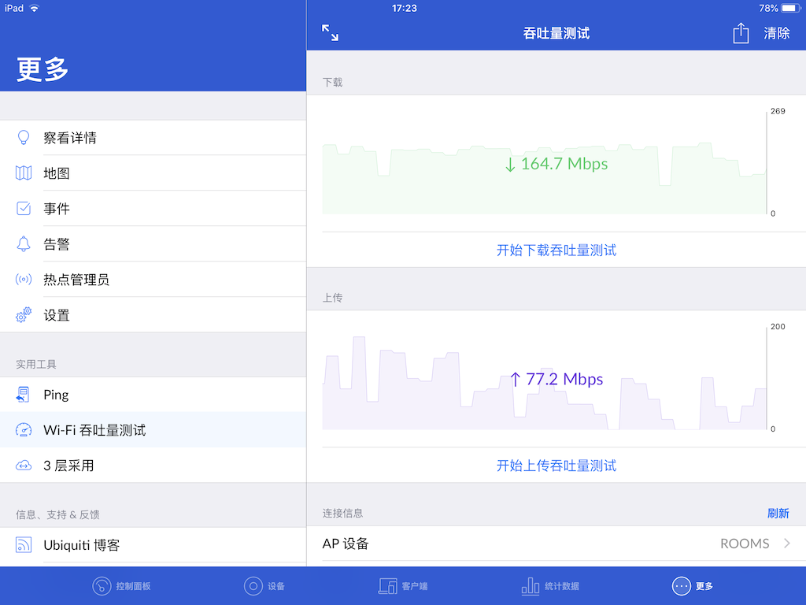806x605 pixels.
Task: Tap the hotspot broadcast icon beside 热点管理员
Action: click(24, 280)
